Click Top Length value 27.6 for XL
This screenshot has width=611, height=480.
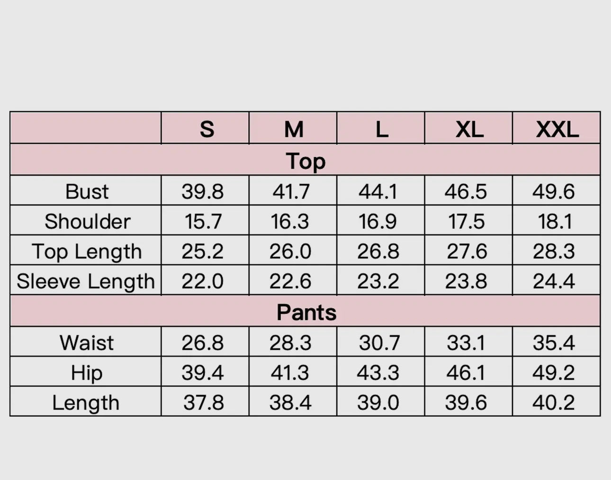[467, 251]
